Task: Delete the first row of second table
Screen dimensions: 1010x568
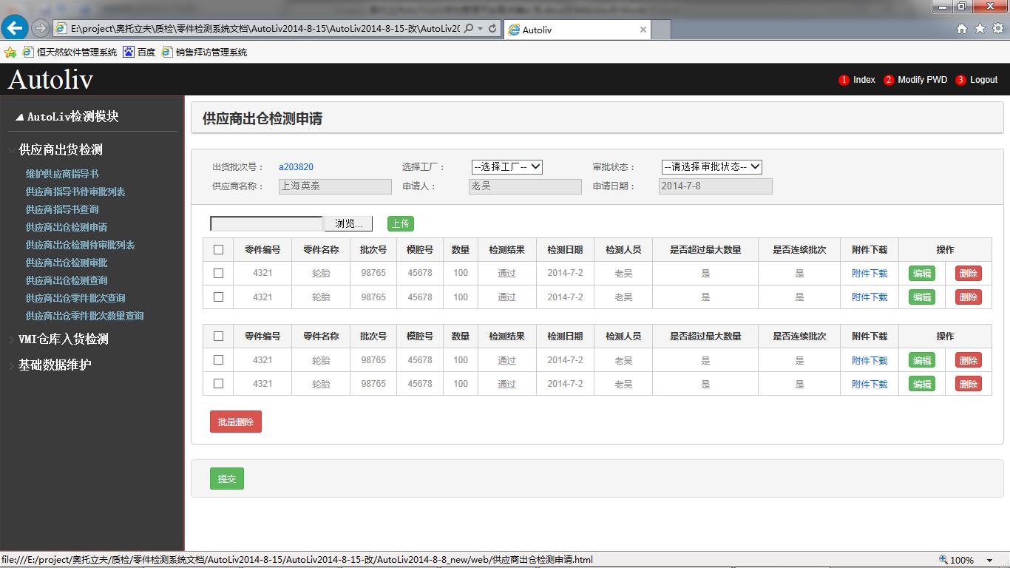Action: (x=969, y=360)
